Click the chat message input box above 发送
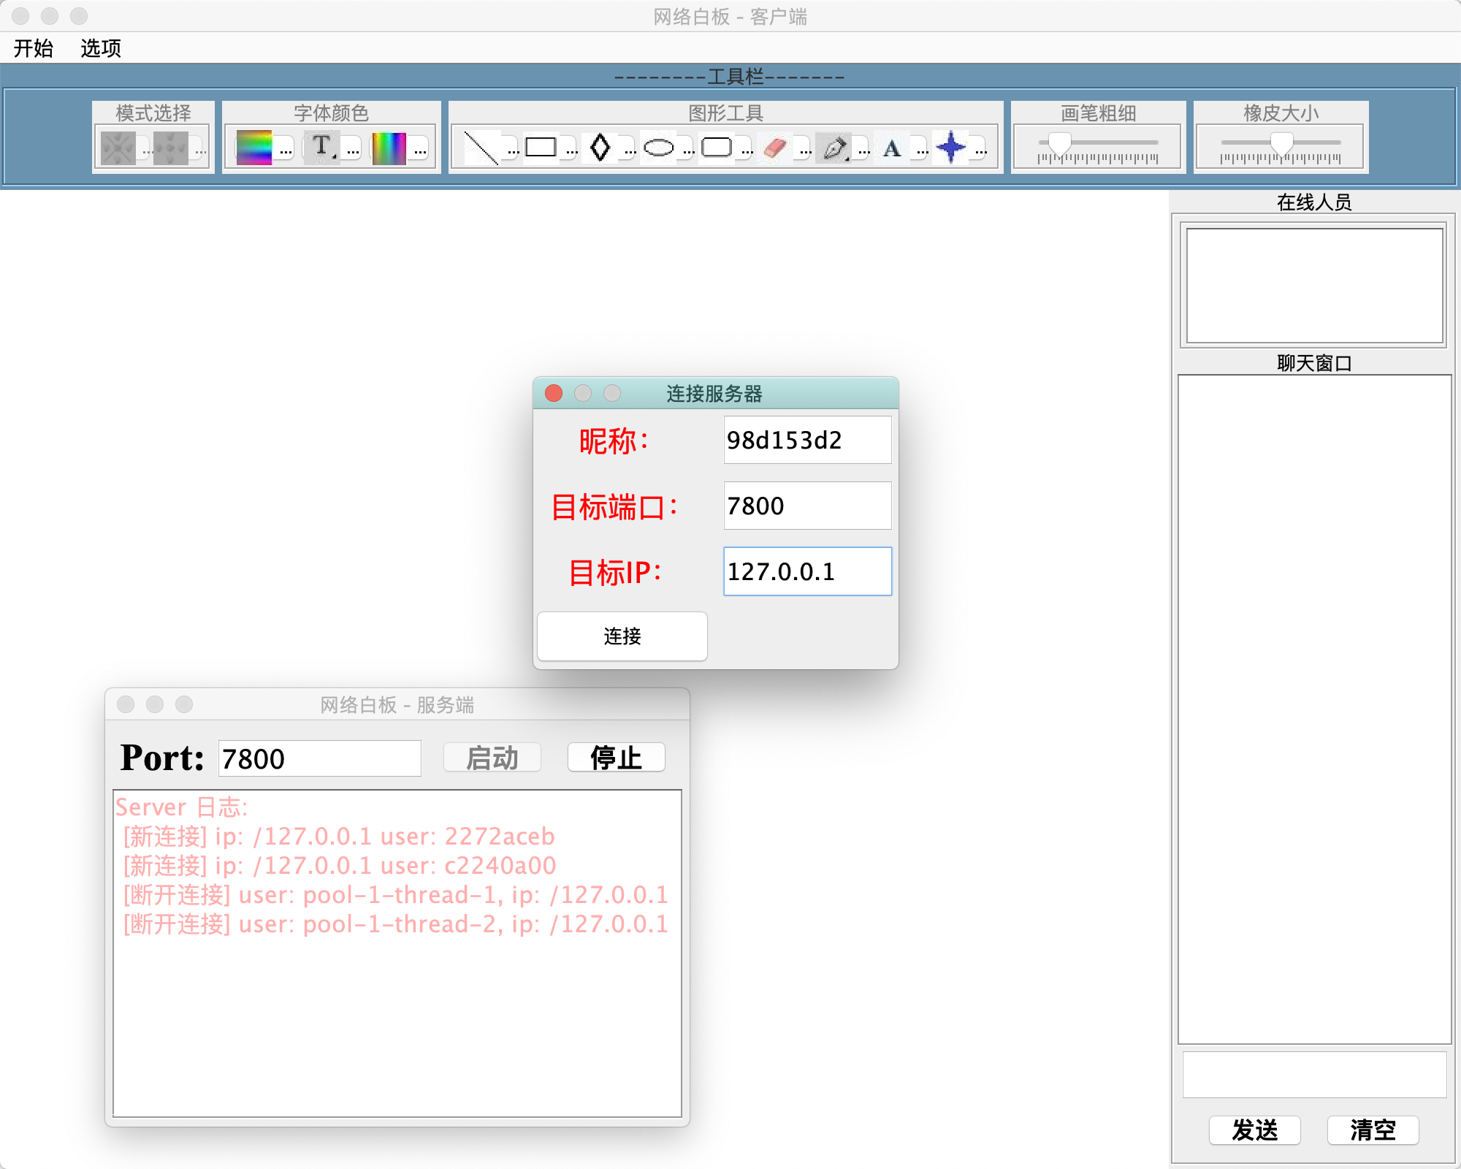The height and width of the screenshot is (1169, 1461). (1314, 1074)
